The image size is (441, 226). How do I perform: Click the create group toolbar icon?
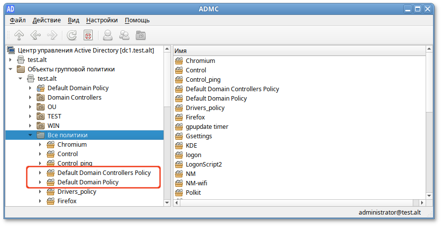pyautogui.click(x=124, y=35)
